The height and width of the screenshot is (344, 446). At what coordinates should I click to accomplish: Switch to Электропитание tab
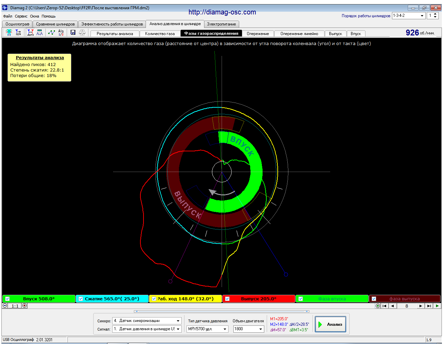click(x=221, y=24)
